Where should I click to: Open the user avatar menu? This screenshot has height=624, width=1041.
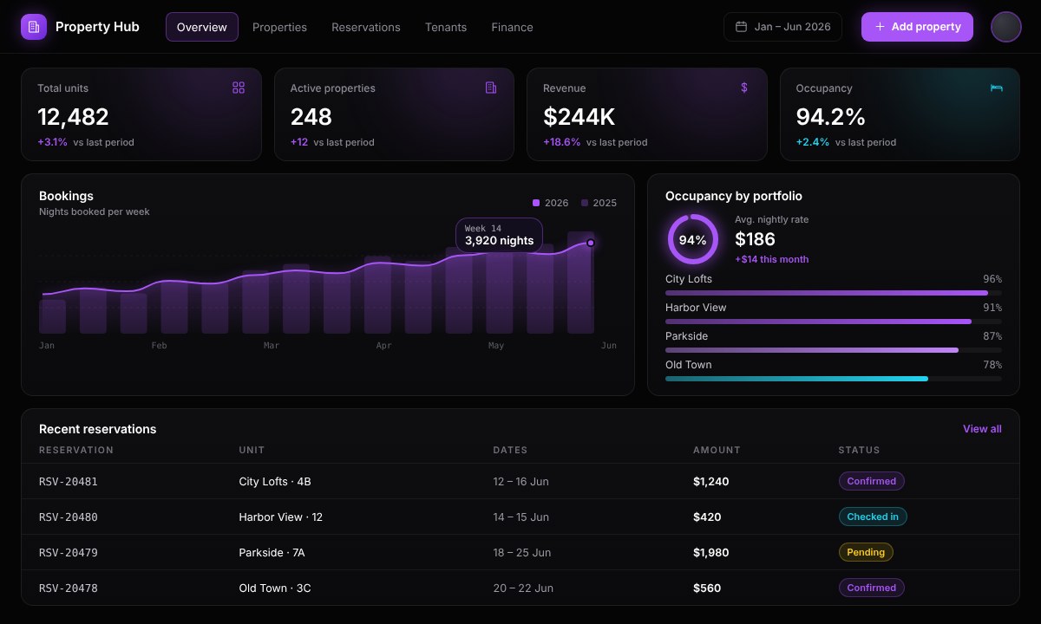point(1006,27)
